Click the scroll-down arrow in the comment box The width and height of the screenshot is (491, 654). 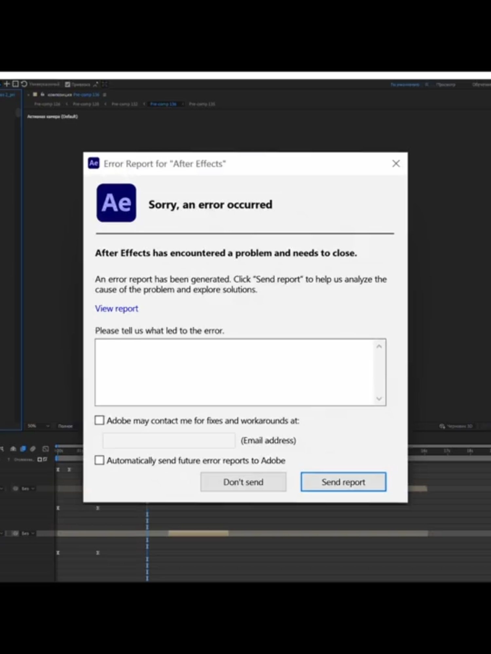click(x=379, y=398)
